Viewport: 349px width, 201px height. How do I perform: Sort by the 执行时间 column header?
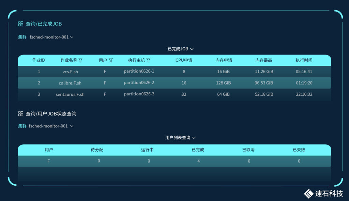[304, 60]
